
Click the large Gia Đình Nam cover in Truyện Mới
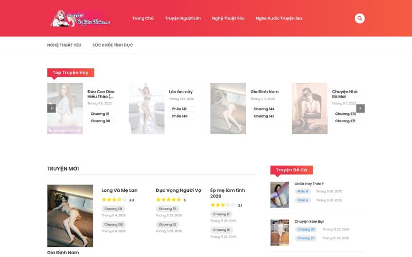click(70, 215)
